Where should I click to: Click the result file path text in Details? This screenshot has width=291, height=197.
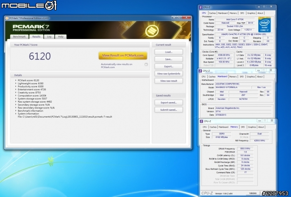click(x=65, y=117)
